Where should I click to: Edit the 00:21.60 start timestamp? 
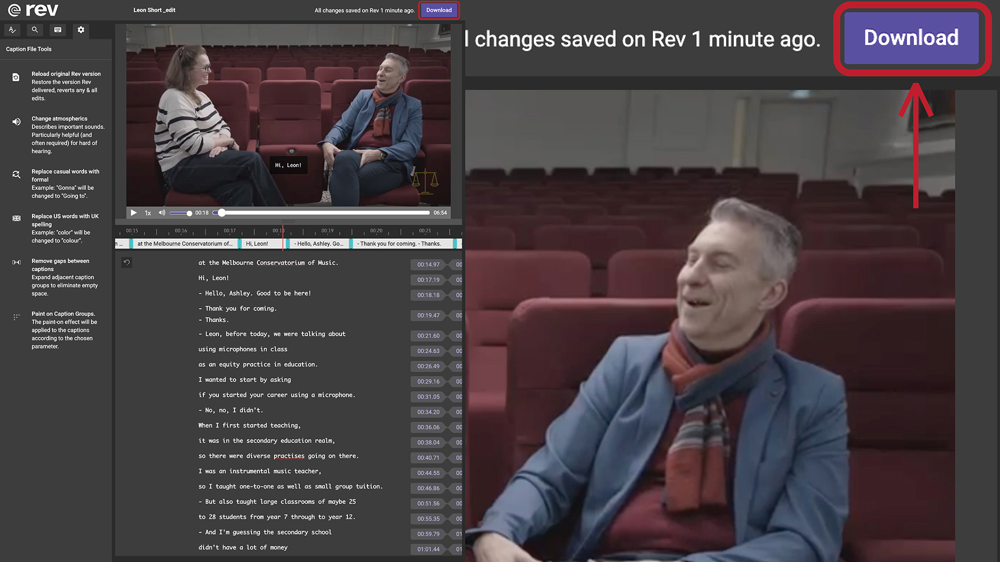pyautogui.click(x=428, y=336)
